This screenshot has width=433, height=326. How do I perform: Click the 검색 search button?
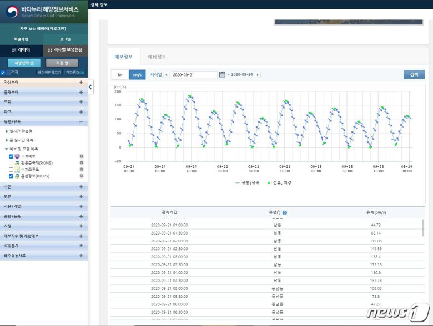(x=414, y=75)
